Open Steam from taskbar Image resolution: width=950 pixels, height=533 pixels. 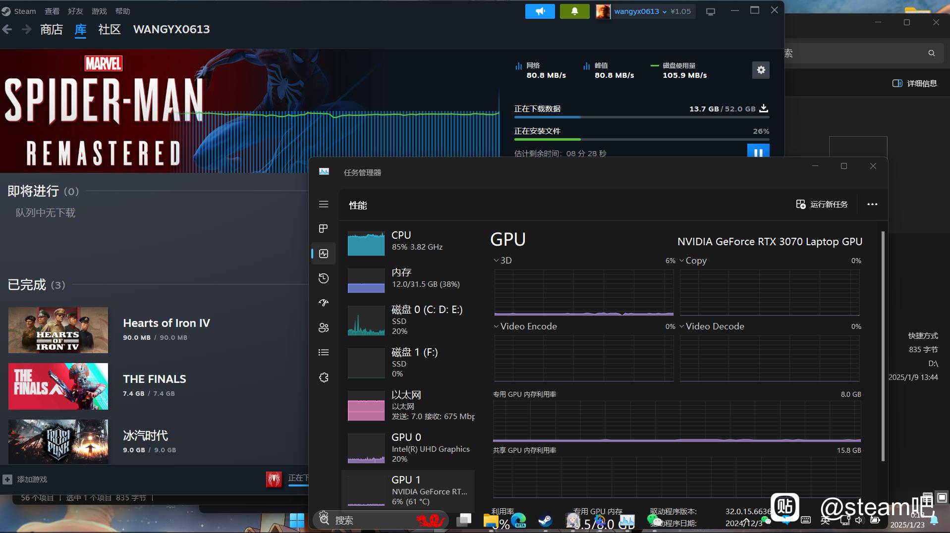coord(545,520)
